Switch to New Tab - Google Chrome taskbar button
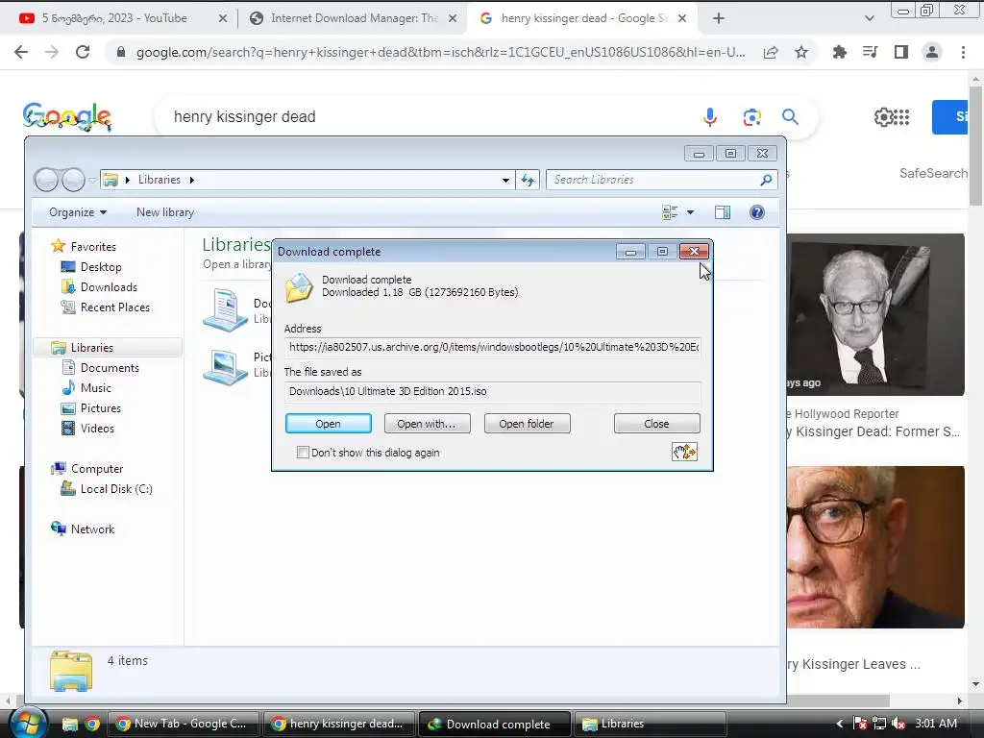Image resolution: width=984 pixels, height=738 pixels. (184, 725)
